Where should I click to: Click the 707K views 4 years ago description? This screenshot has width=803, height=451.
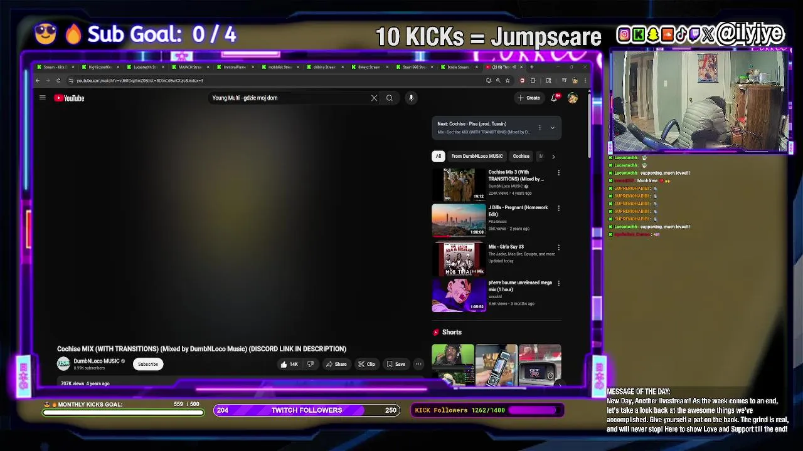[x=85, y=383]
